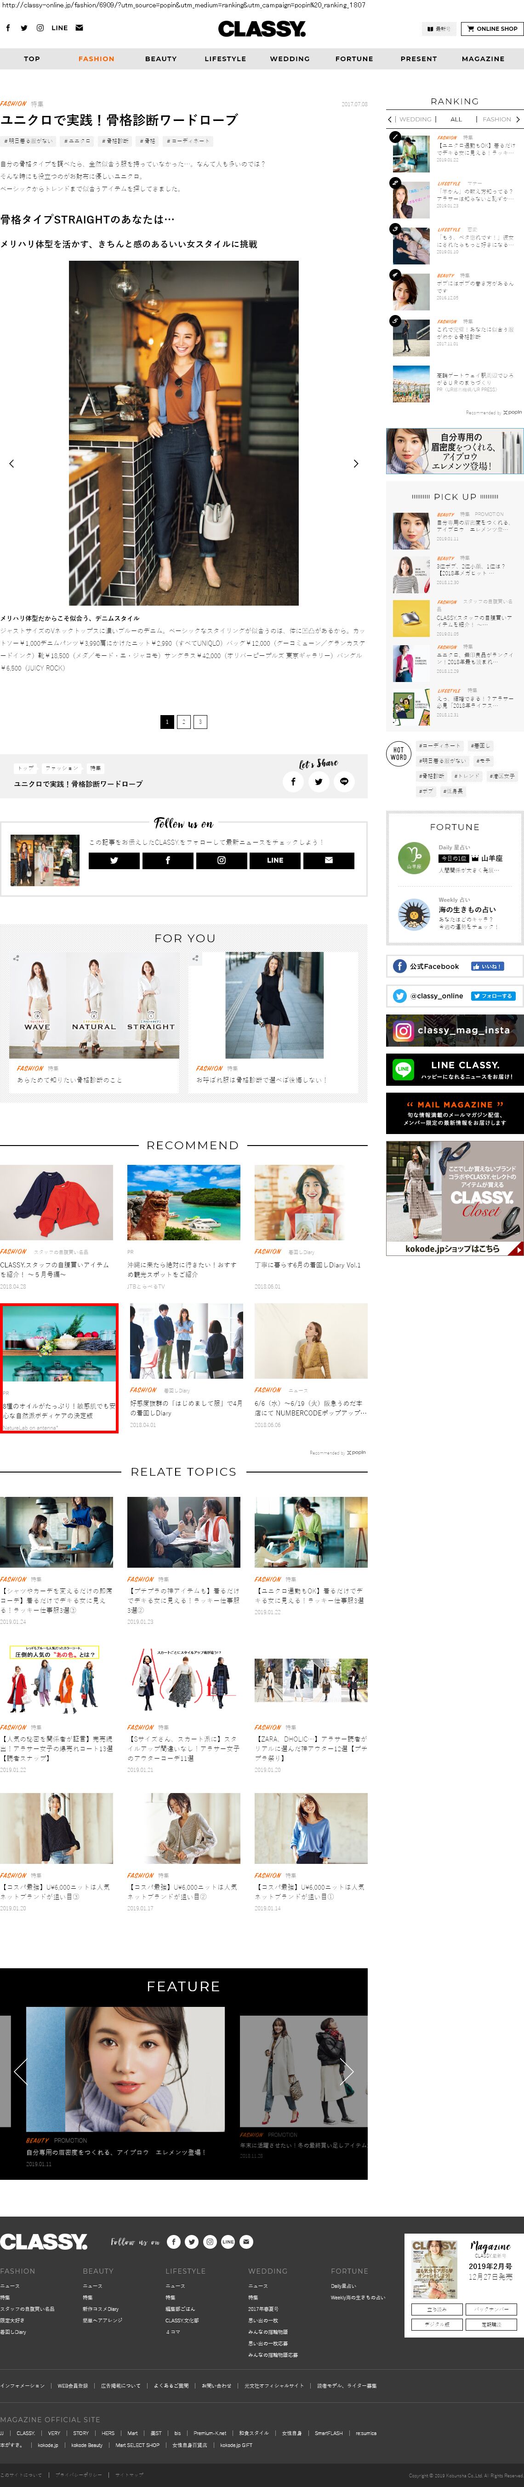Select the FORTUNE navigation tab

pos(354,59)
